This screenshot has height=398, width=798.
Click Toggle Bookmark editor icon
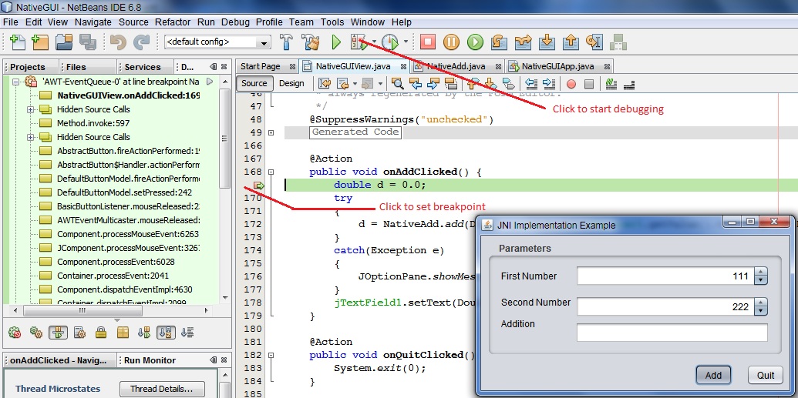click(508, 84)
